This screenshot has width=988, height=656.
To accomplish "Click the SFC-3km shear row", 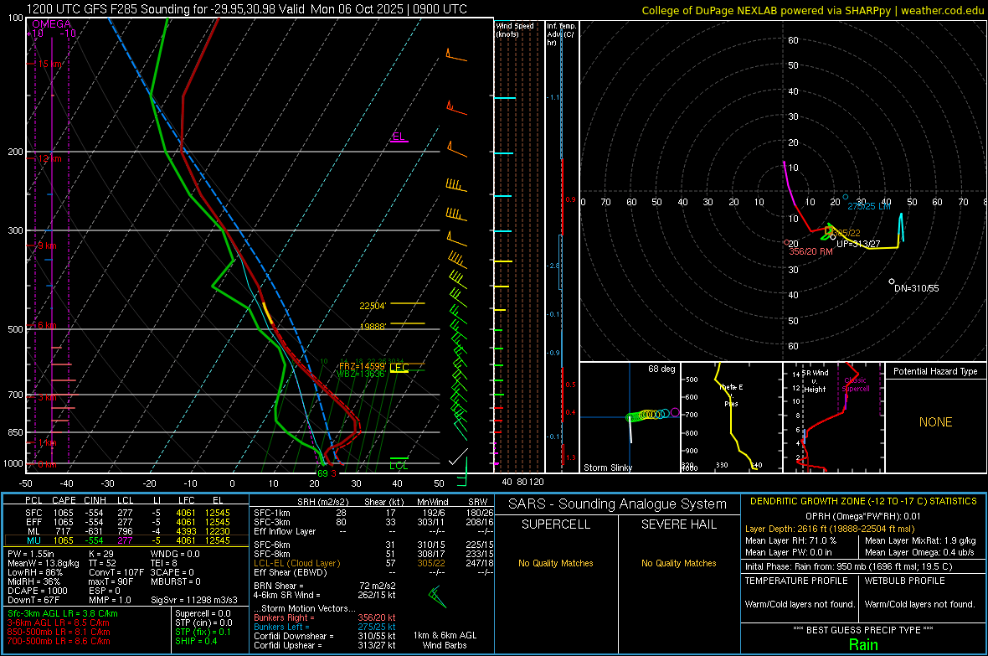I will (x=373, y=522).
